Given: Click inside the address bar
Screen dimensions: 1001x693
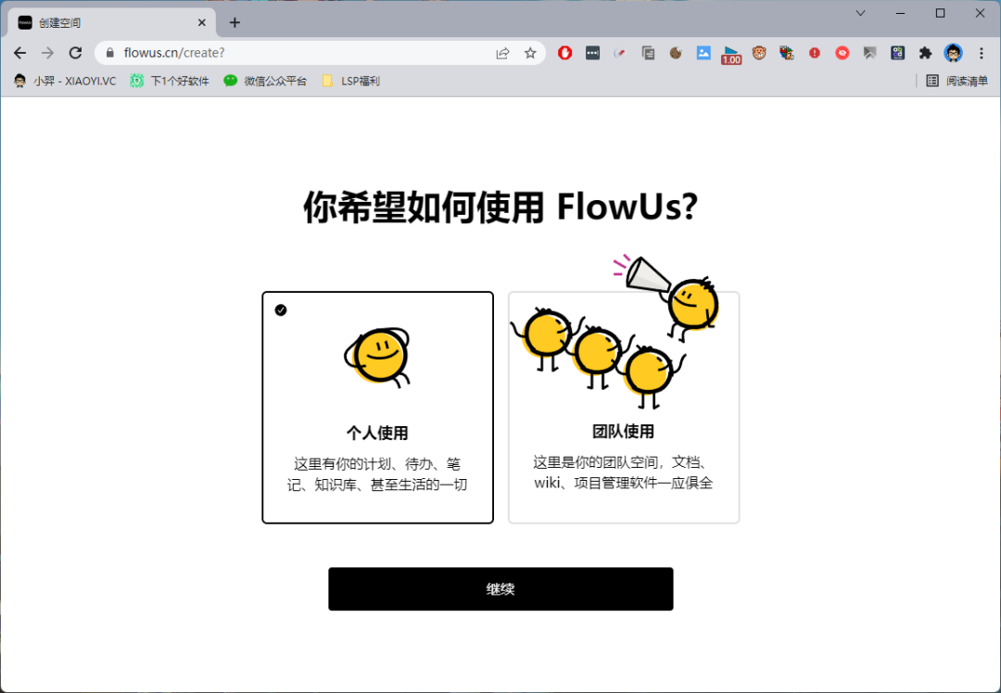Looking at the screenshot, I should (x=278, y=53).
